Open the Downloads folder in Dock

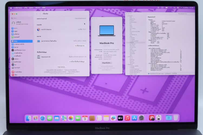(x=169, y=118)
